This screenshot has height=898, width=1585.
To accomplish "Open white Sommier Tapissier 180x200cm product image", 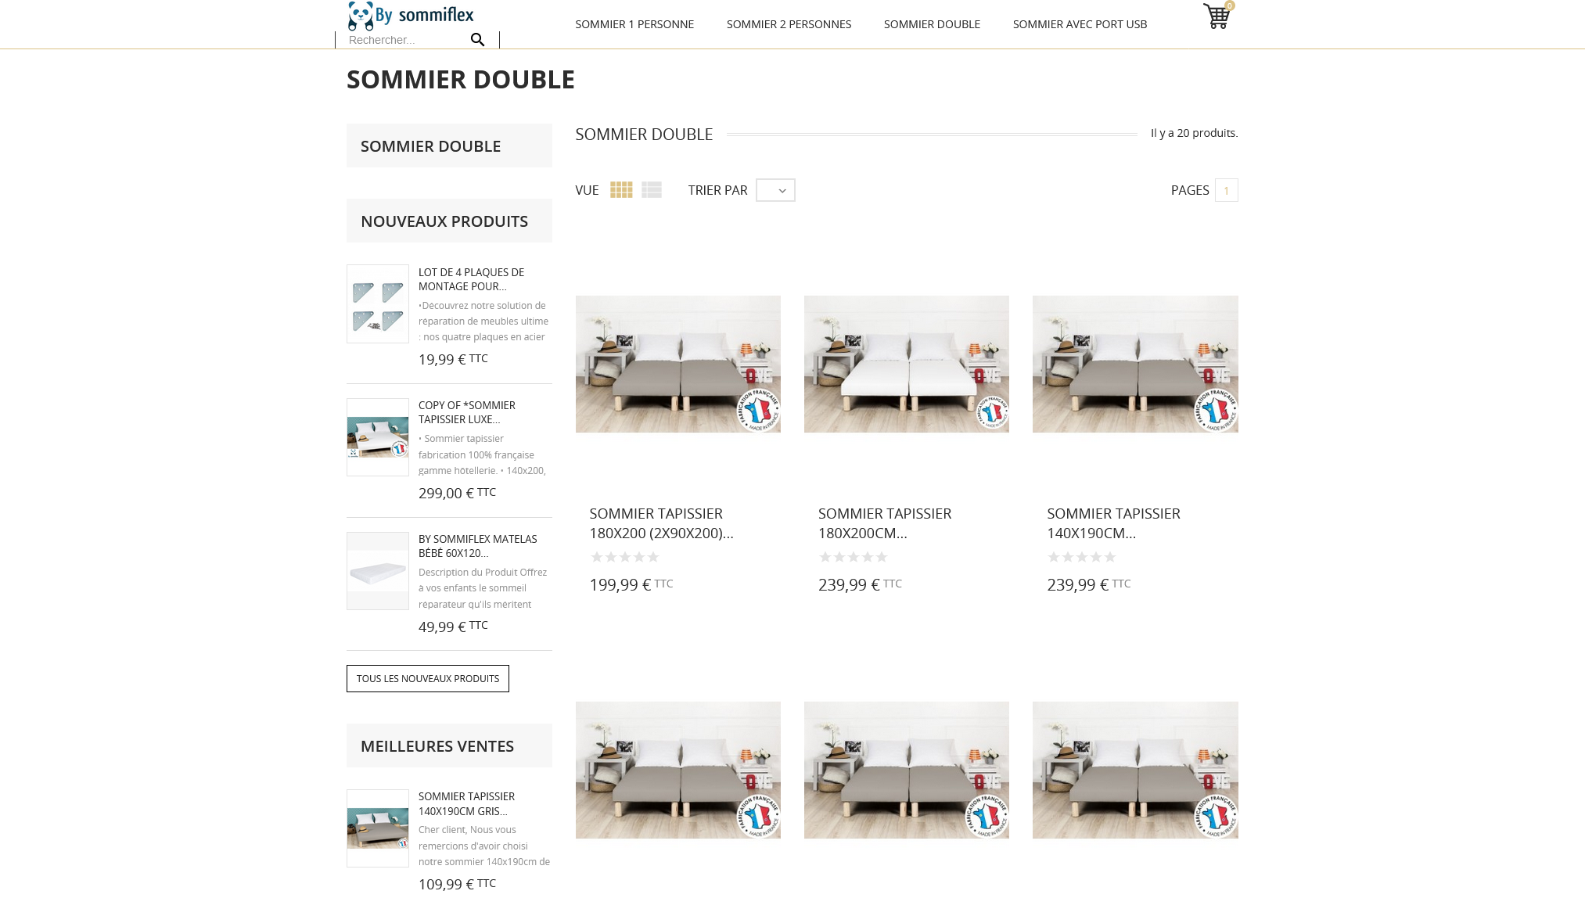I will coord(907,364).
